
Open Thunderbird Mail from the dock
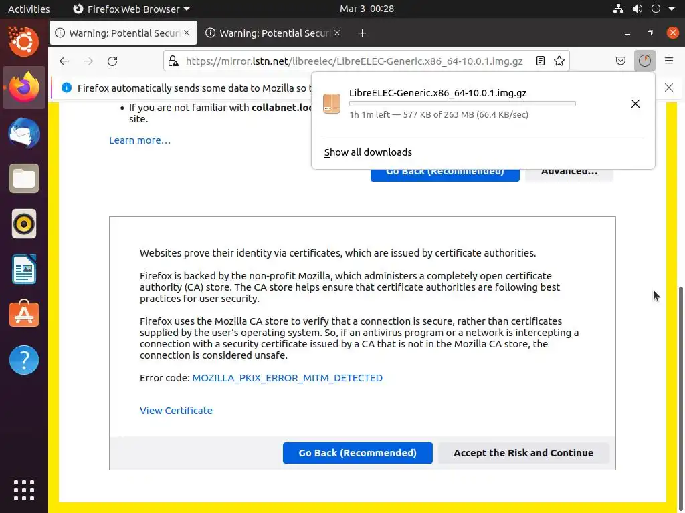point(24,133)
